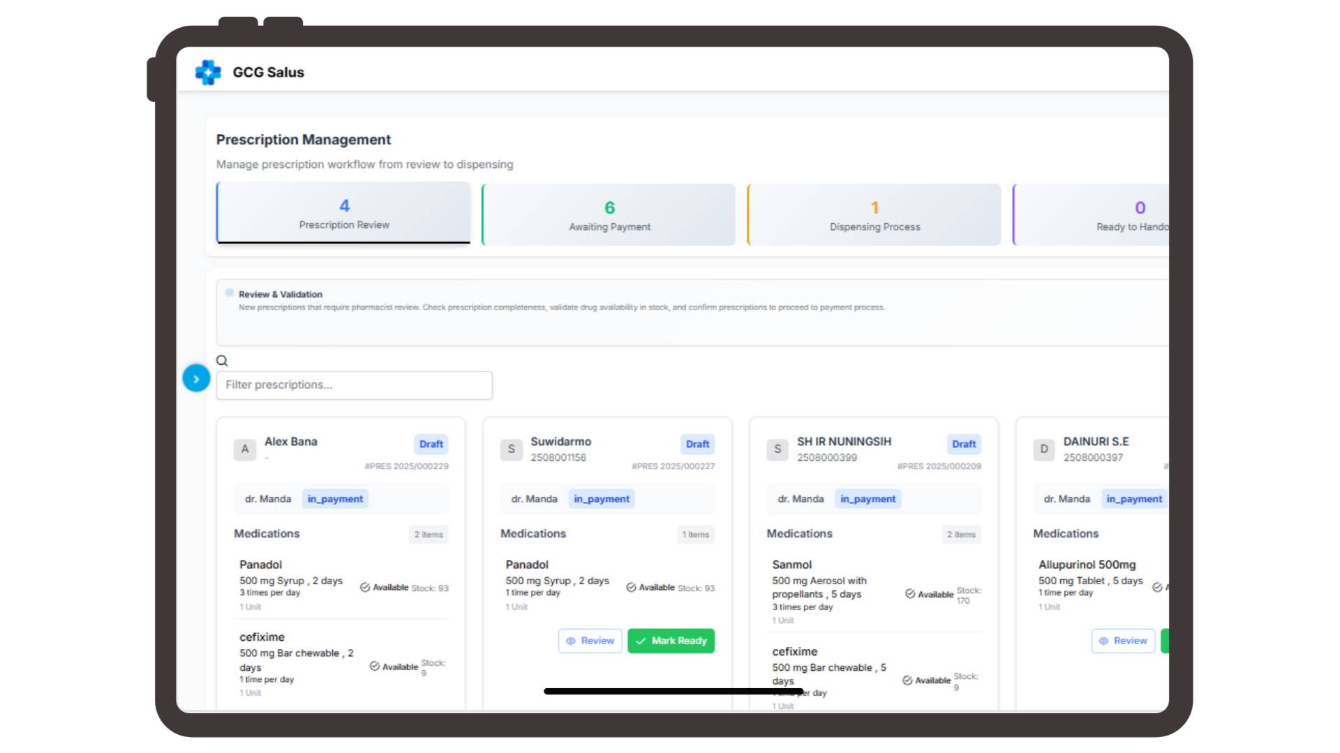The image size is (1340, 753).
Task: Open the Prescription Review tab
Action: (344, 213)
